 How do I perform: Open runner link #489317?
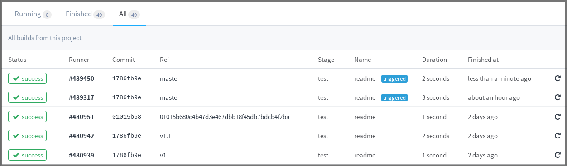(82, 97)
